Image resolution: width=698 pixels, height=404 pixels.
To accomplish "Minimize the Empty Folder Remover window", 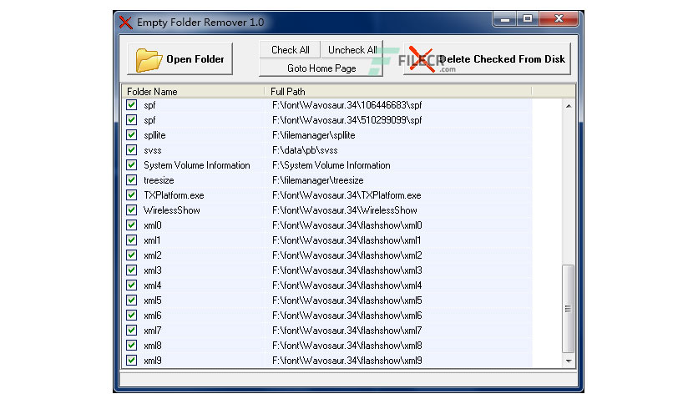I will tap(505, 18).
